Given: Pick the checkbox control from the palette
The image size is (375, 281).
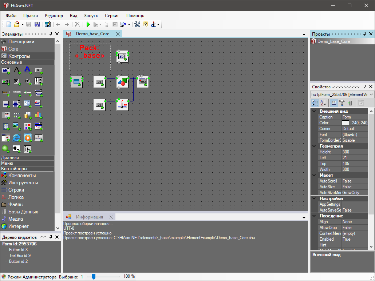Looking at the screenshot, I should (17, 81).
